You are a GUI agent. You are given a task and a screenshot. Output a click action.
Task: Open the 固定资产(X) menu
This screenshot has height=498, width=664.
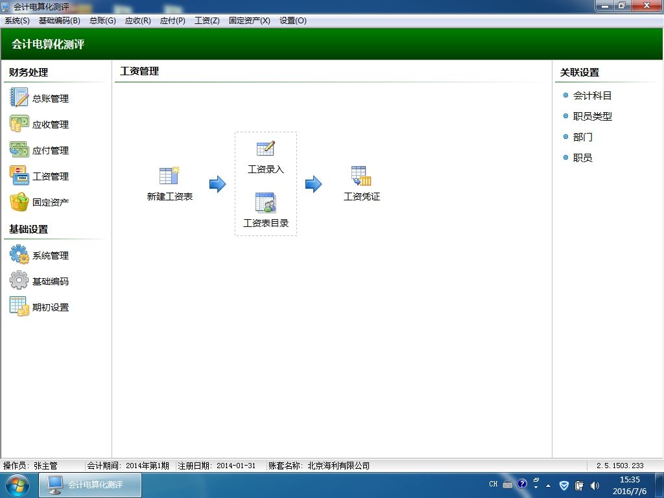pyautogui.click(x=250, y=20)
